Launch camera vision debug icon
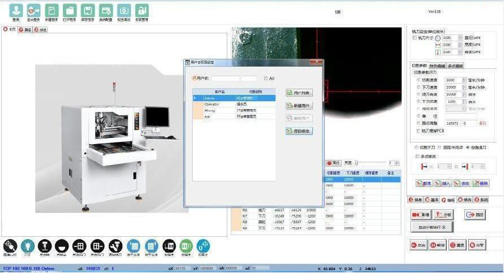The image size is (504, 273). pyautogui.click(x=124, y=11)
